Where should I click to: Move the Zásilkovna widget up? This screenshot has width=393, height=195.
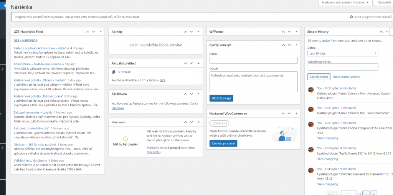[x=184, y=94]
